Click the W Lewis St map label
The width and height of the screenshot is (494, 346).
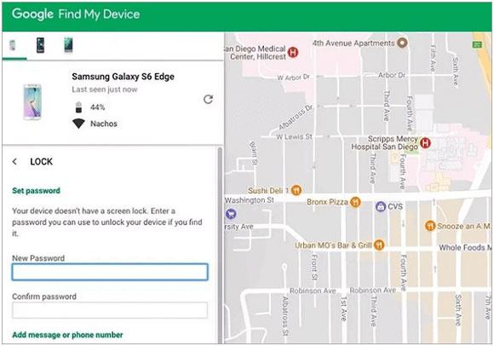294,136
